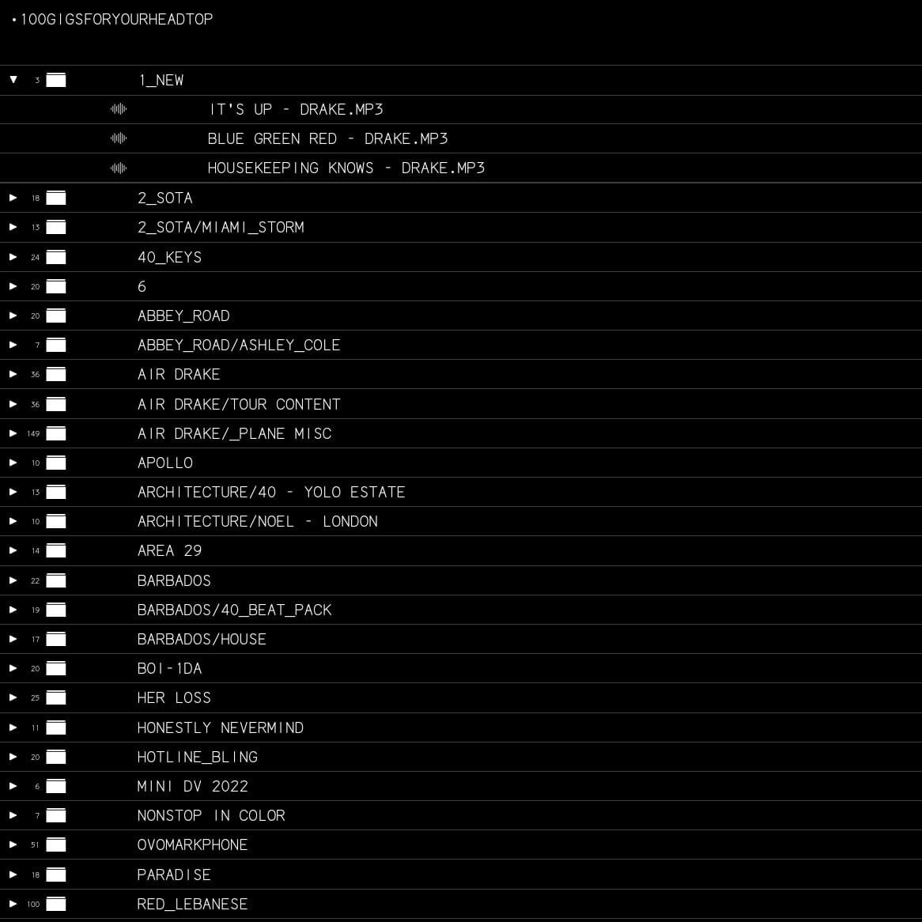This screenshot has width=922, height=922.
Task: Click the folder icon for 1_NEW
Action: coord(56,80)
